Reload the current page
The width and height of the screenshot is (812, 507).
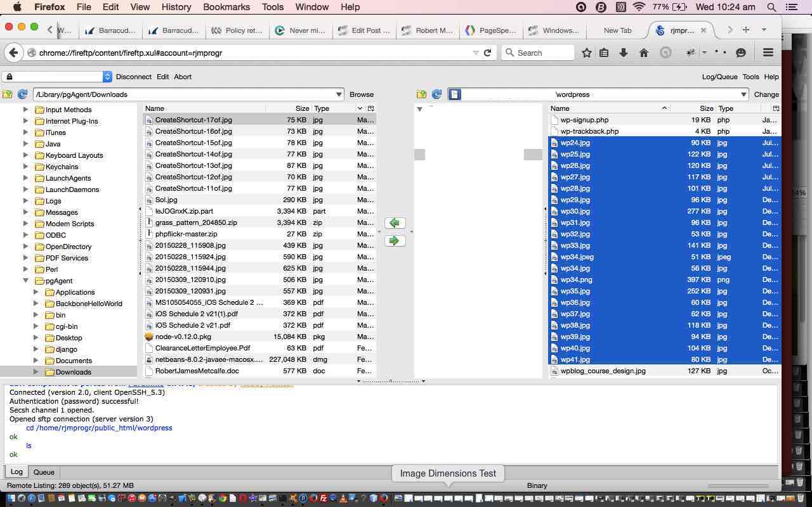point(487,53)
